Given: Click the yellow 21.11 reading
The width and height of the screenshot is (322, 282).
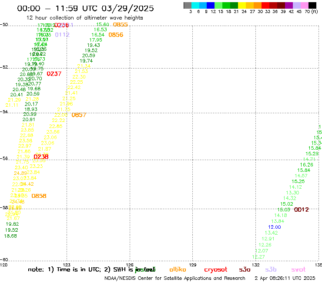Looking at the screenshot, I should point(12,105).
